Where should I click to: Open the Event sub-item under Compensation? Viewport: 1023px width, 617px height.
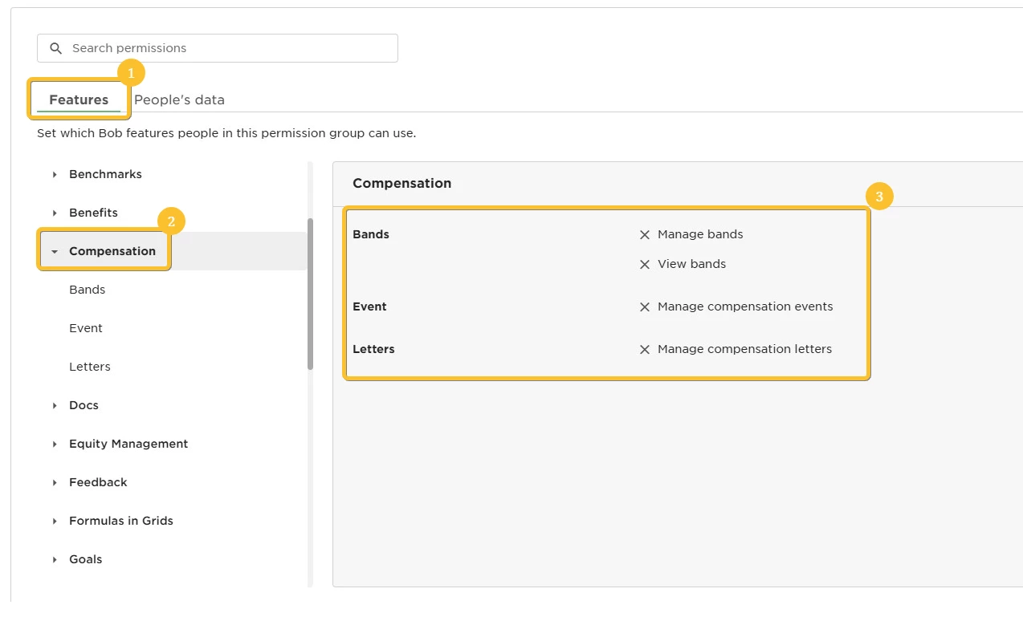click(x=86, y=328)
